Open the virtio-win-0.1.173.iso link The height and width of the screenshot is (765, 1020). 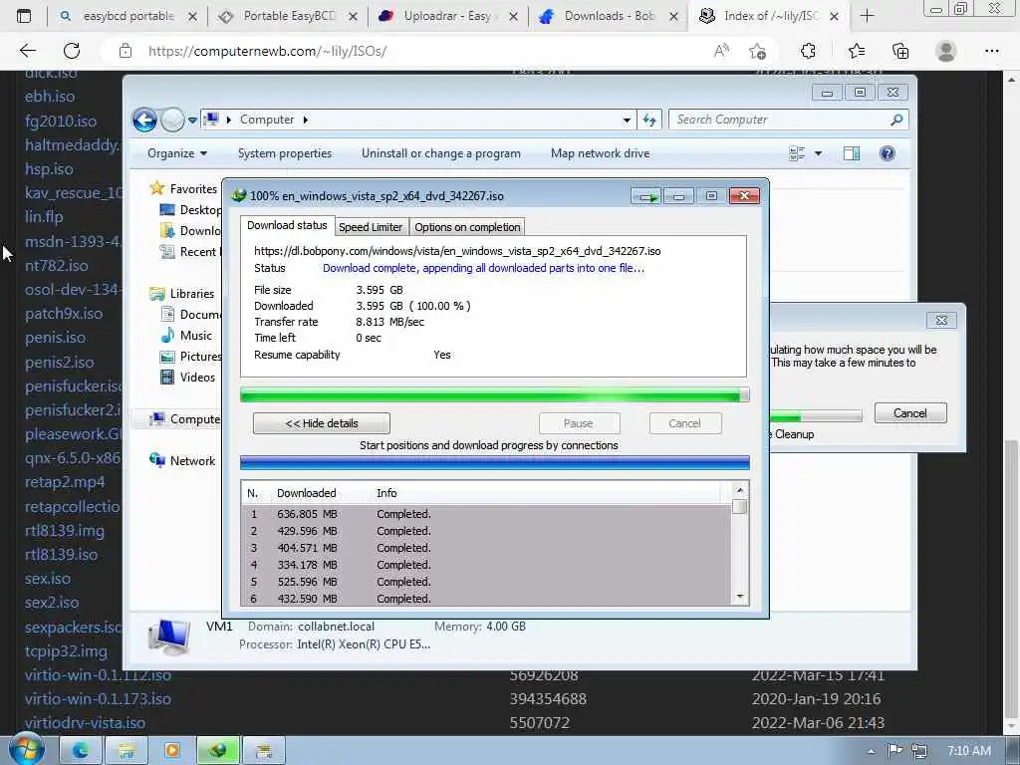[x=98, y=698]
